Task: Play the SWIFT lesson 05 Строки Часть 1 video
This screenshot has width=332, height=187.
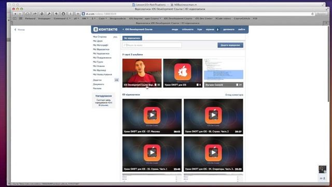Action: tap(152, 154)
